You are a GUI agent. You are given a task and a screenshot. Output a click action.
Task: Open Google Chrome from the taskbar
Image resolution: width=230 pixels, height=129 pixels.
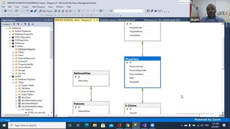pos(128,125)
